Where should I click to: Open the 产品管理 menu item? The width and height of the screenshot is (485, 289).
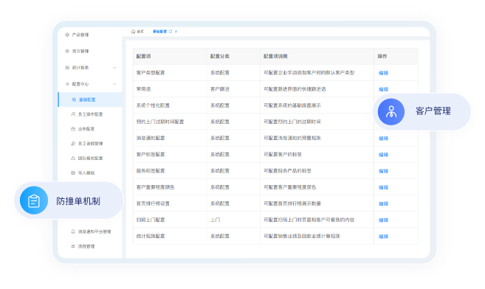pos(80,35)
